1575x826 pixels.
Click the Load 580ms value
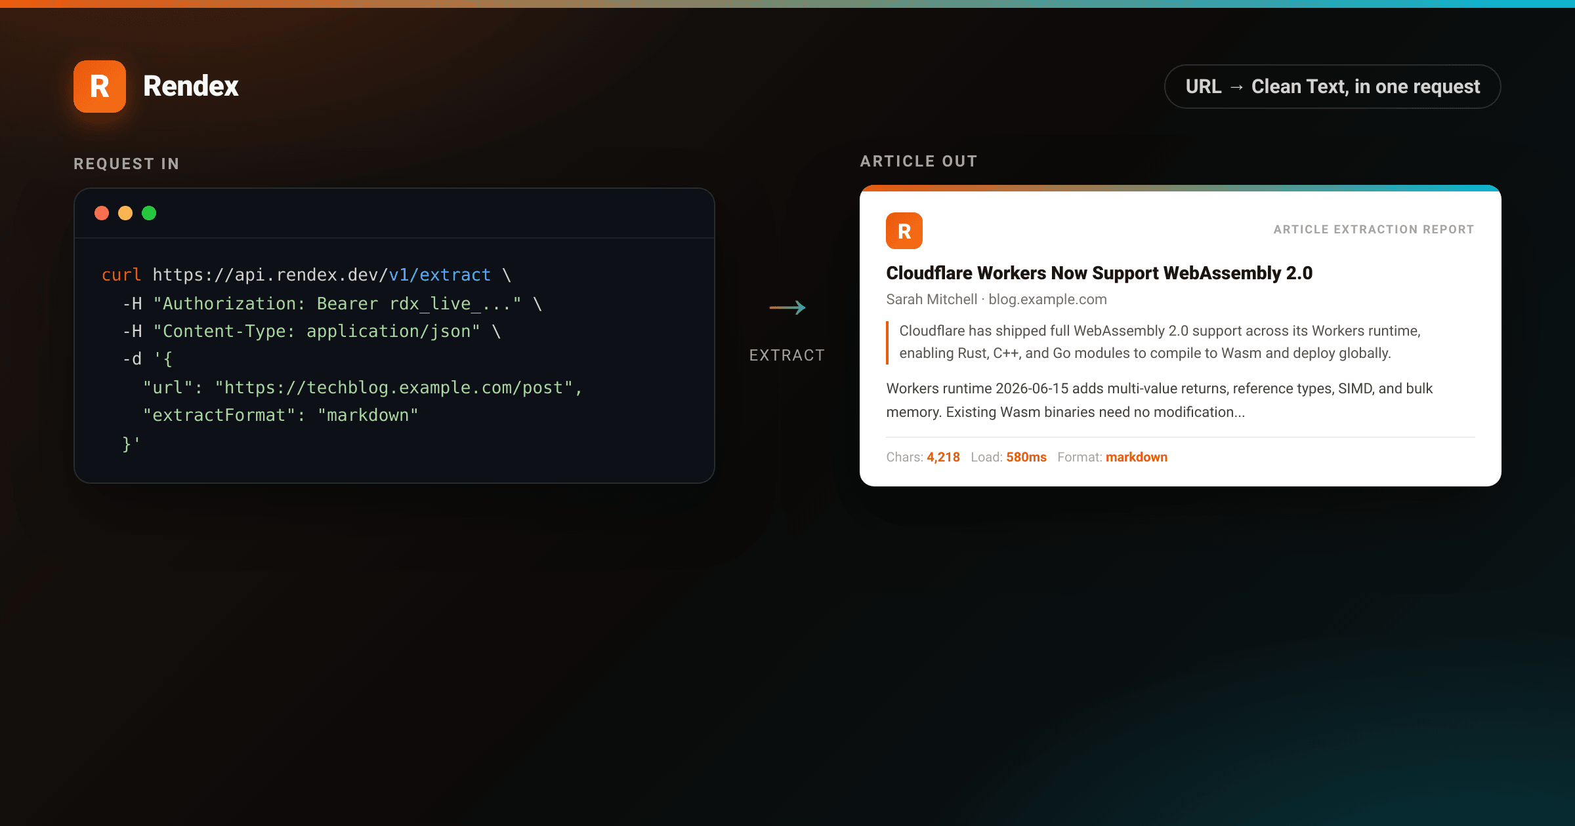coord(1026,457)
